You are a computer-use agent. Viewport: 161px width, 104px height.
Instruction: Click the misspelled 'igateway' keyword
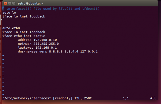pos(26,48)
